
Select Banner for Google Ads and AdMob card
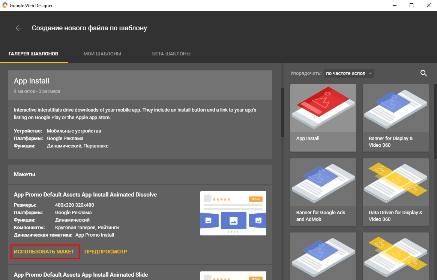323,192
